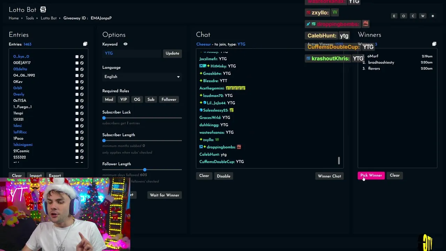Toggle the Sub required role
The width and height of the screenshot is (446, 251).
click(151, 100)
